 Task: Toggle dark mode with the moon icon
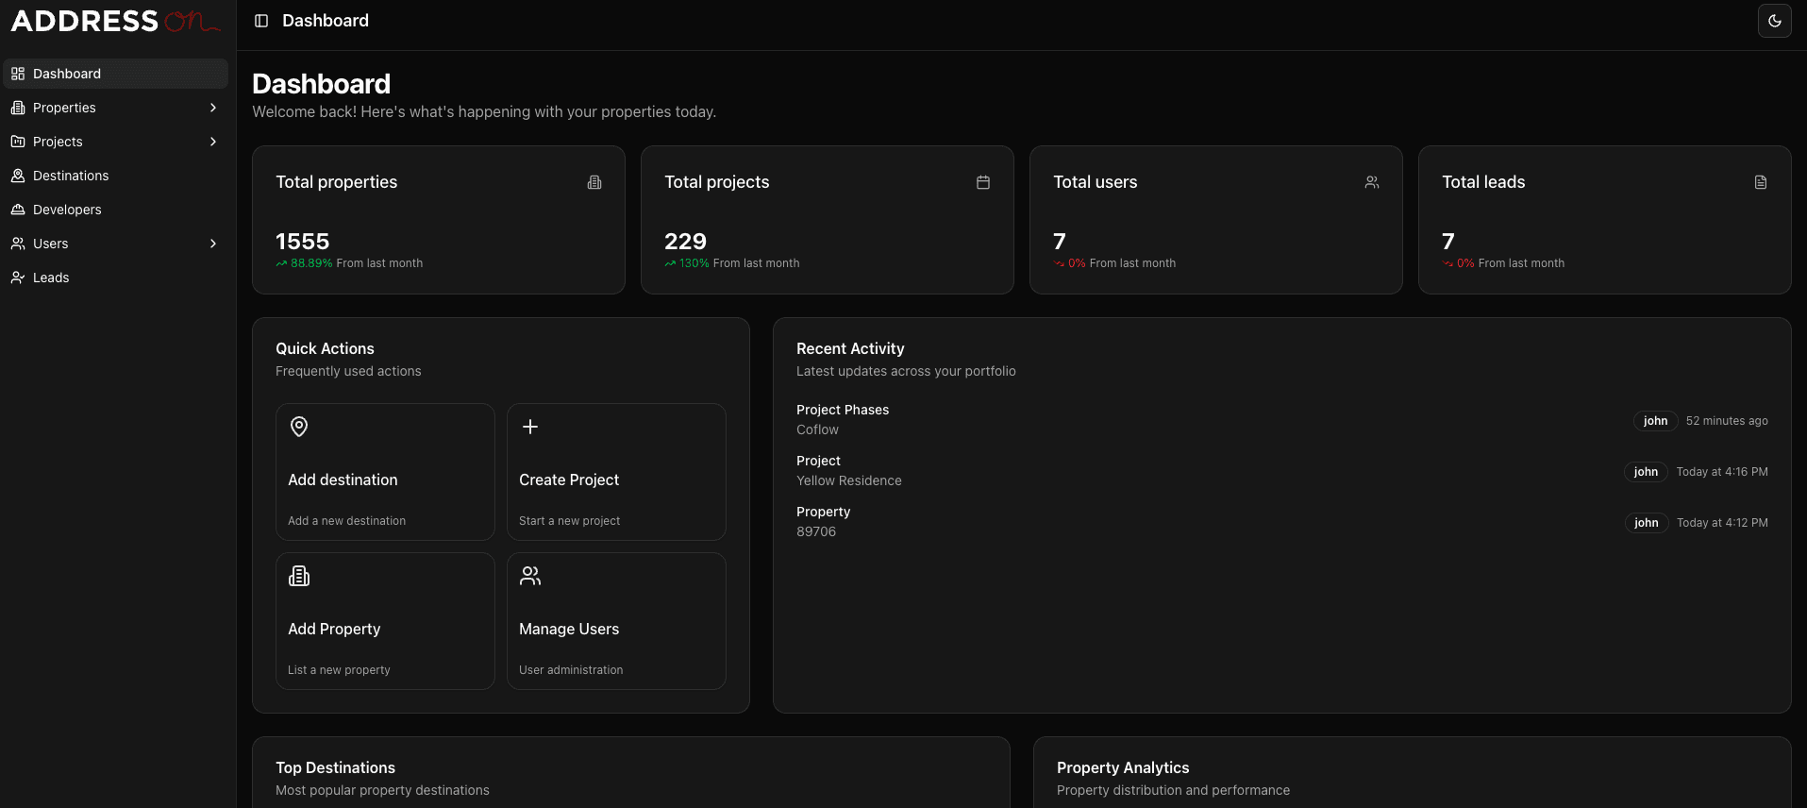(1774, 21)
